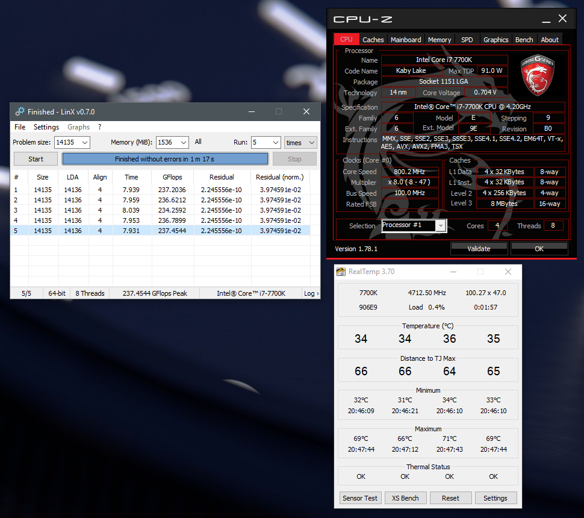The image size is (584, 518).
Task: Click the '237.4544 GFlops Peak' status entry
Action: point(155,293)
